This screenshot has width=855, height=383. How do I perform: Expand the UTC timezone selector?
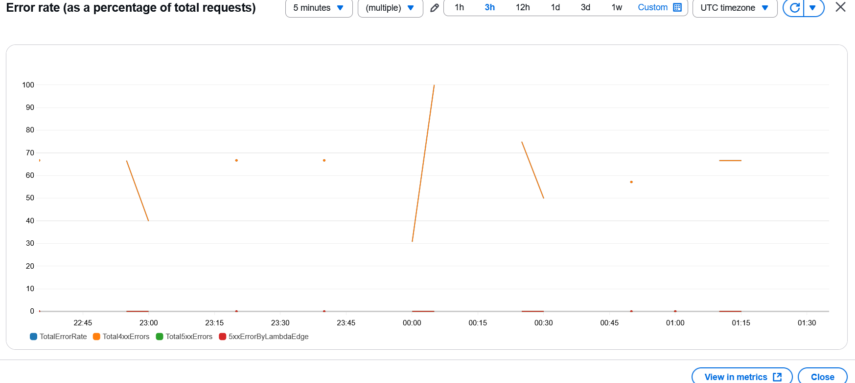pos(734,8)
